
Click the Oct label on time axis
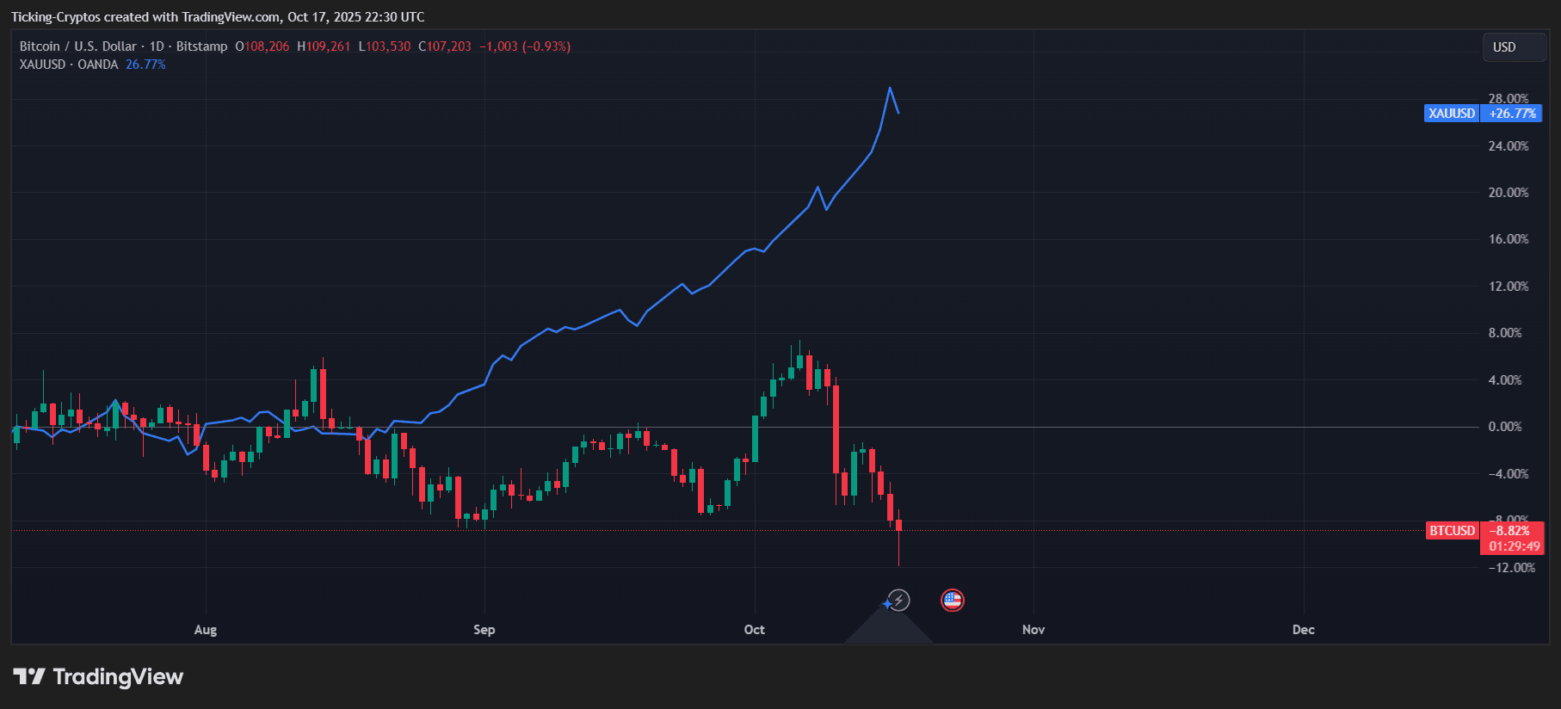754,630
